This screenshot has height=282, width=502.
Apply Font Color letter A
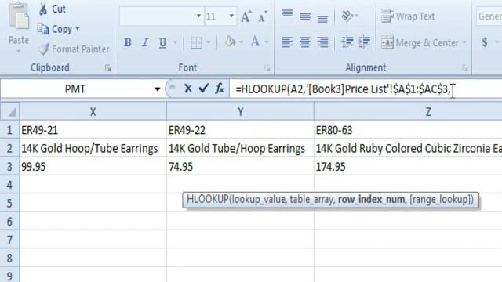pos(255,42)
